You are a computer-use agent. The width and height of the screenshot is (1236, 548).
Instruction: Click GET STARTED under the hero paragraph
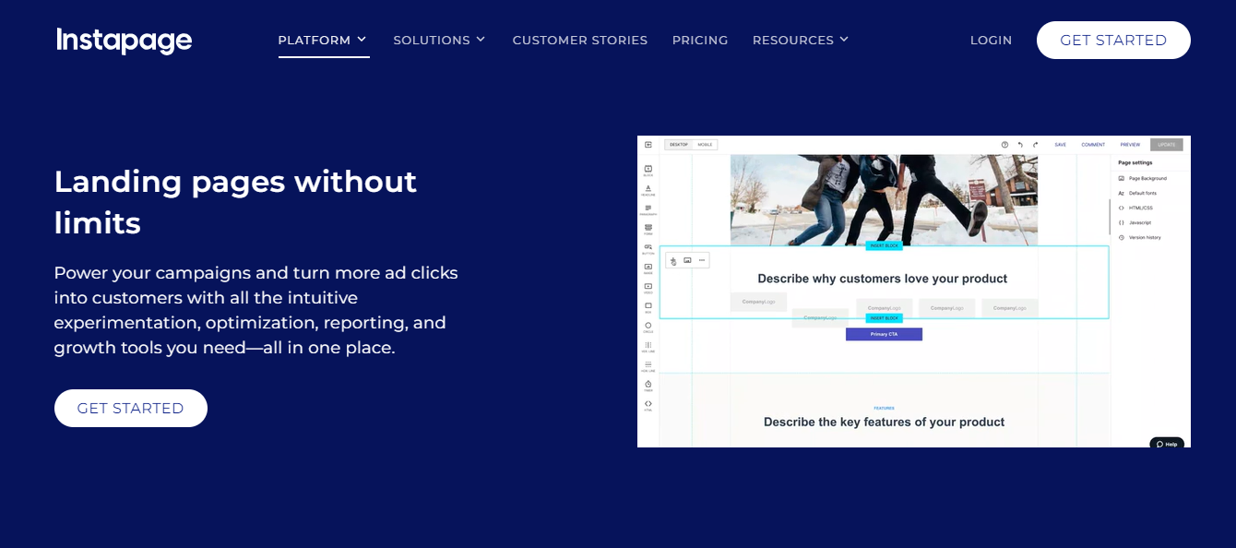coord(131,408)
